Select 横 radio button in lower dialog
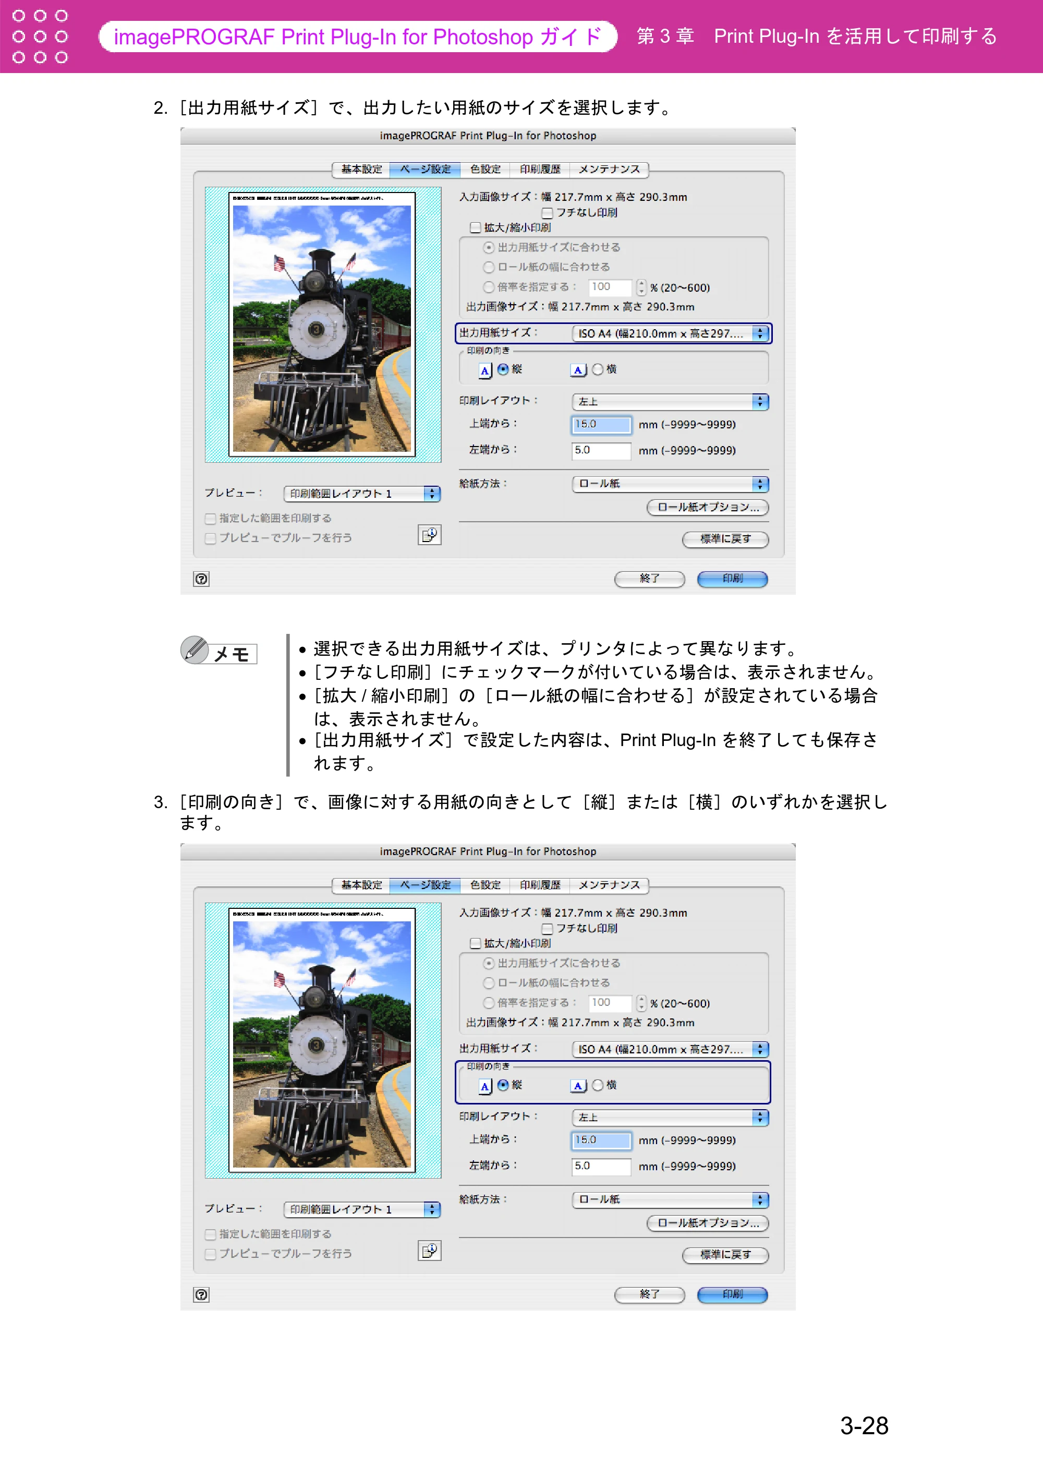 [597, 1085]
